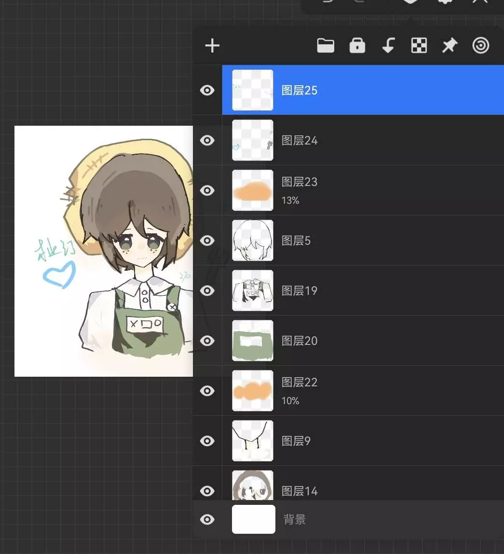Select layer 图层5

(362, 240)
